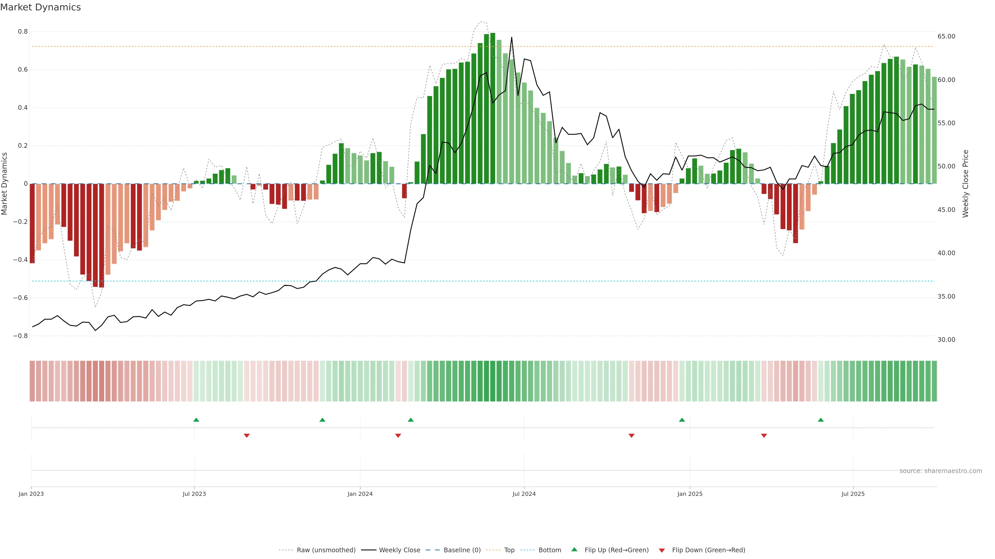Image resolution: width=995 pixels, height=559 pixels.
Task: Click the Weekly Close Price axis title
Action: click(x=966, y=184)
